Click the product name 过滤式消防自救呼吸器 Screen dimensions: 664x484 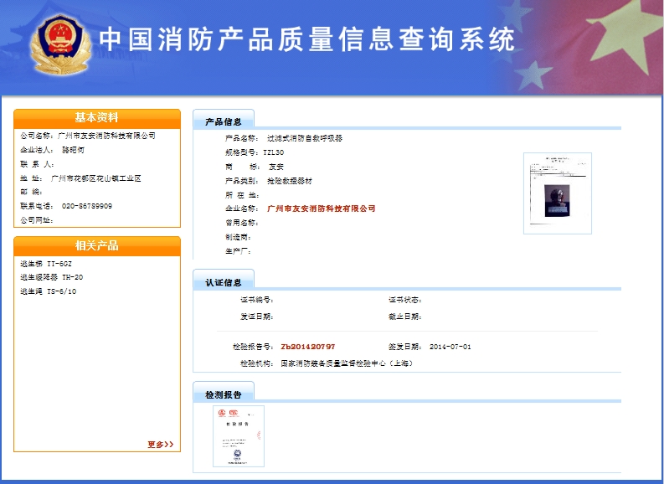304,138
